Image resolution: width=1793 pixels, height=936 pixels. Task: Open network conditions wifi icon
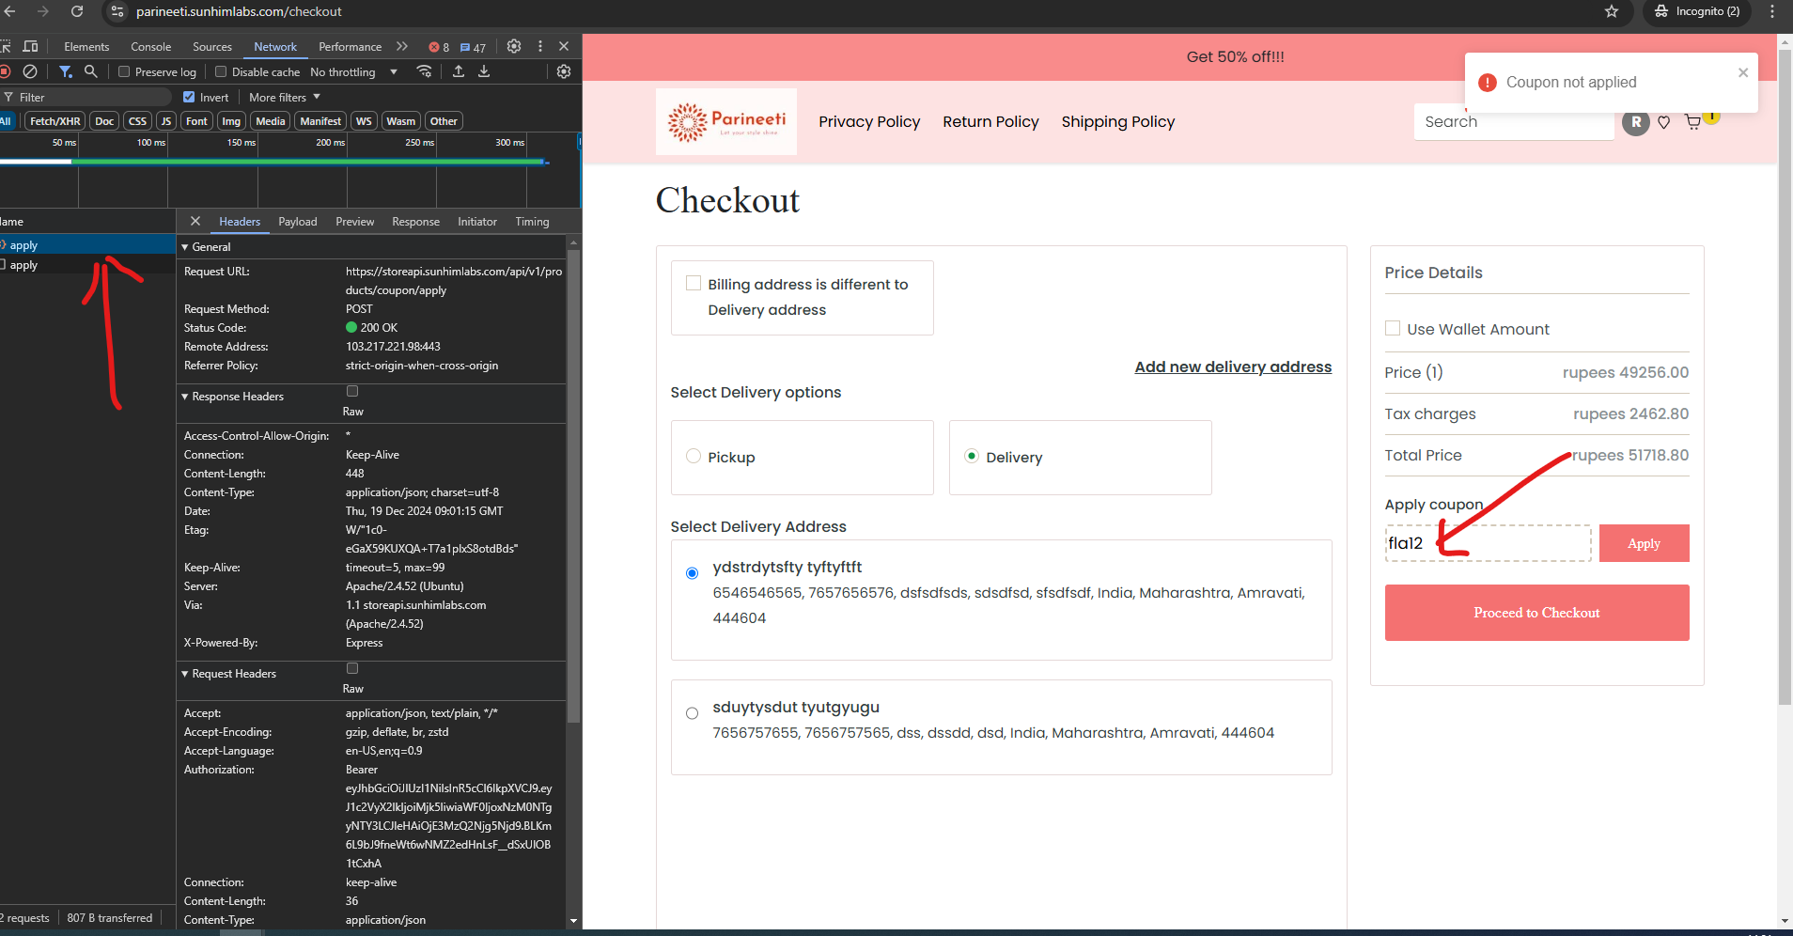pyautogui.click(x=425, y=71)
